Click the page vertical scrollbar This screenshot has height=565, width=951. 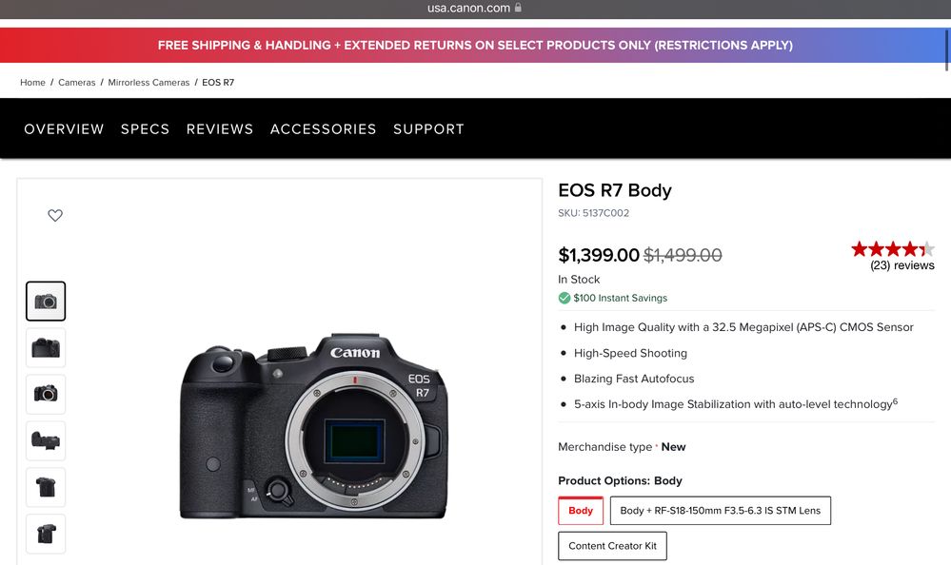(x=946, y=48)
